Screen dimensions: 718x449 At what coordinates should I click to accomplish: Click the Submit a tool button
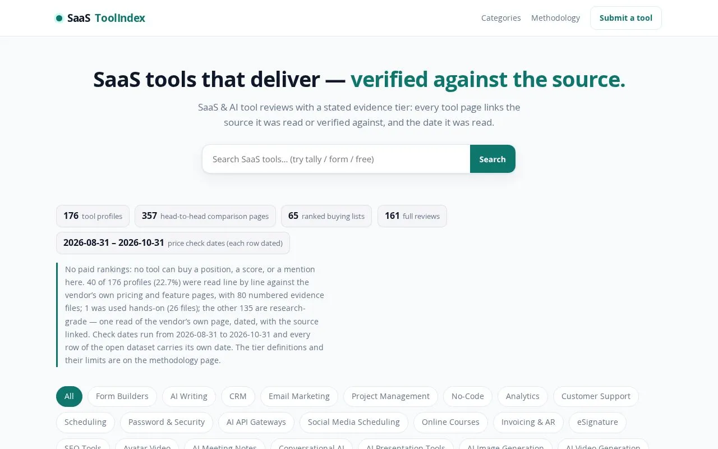click(626, 18)
